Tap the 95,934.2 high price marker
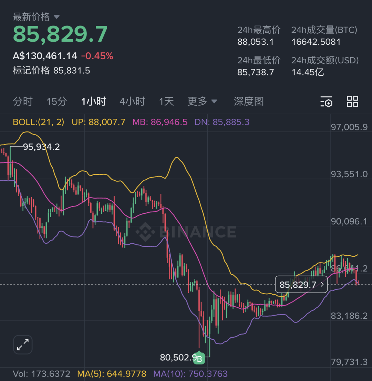 click(x=41, y=147)
